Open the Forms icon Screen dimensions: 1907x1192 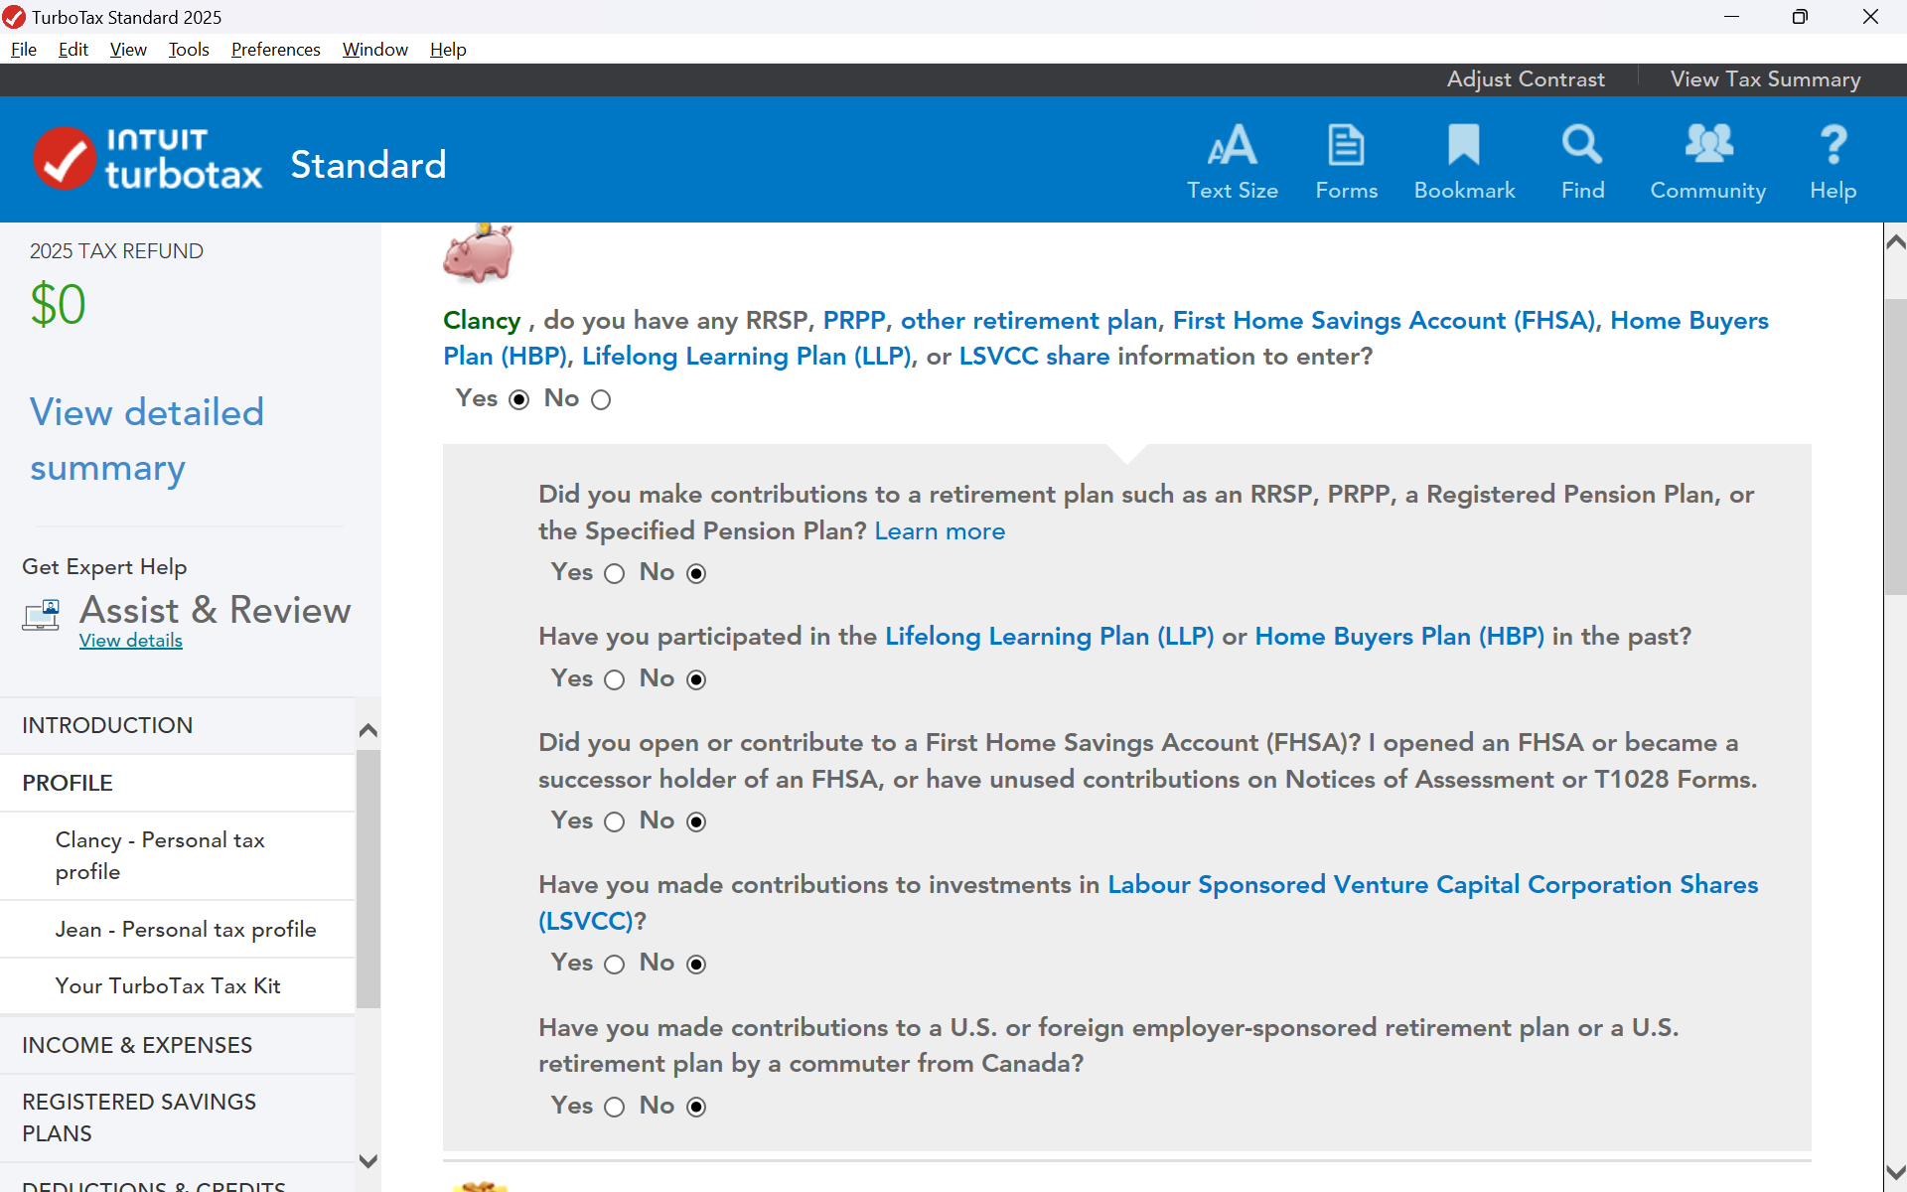[1346, 146]
